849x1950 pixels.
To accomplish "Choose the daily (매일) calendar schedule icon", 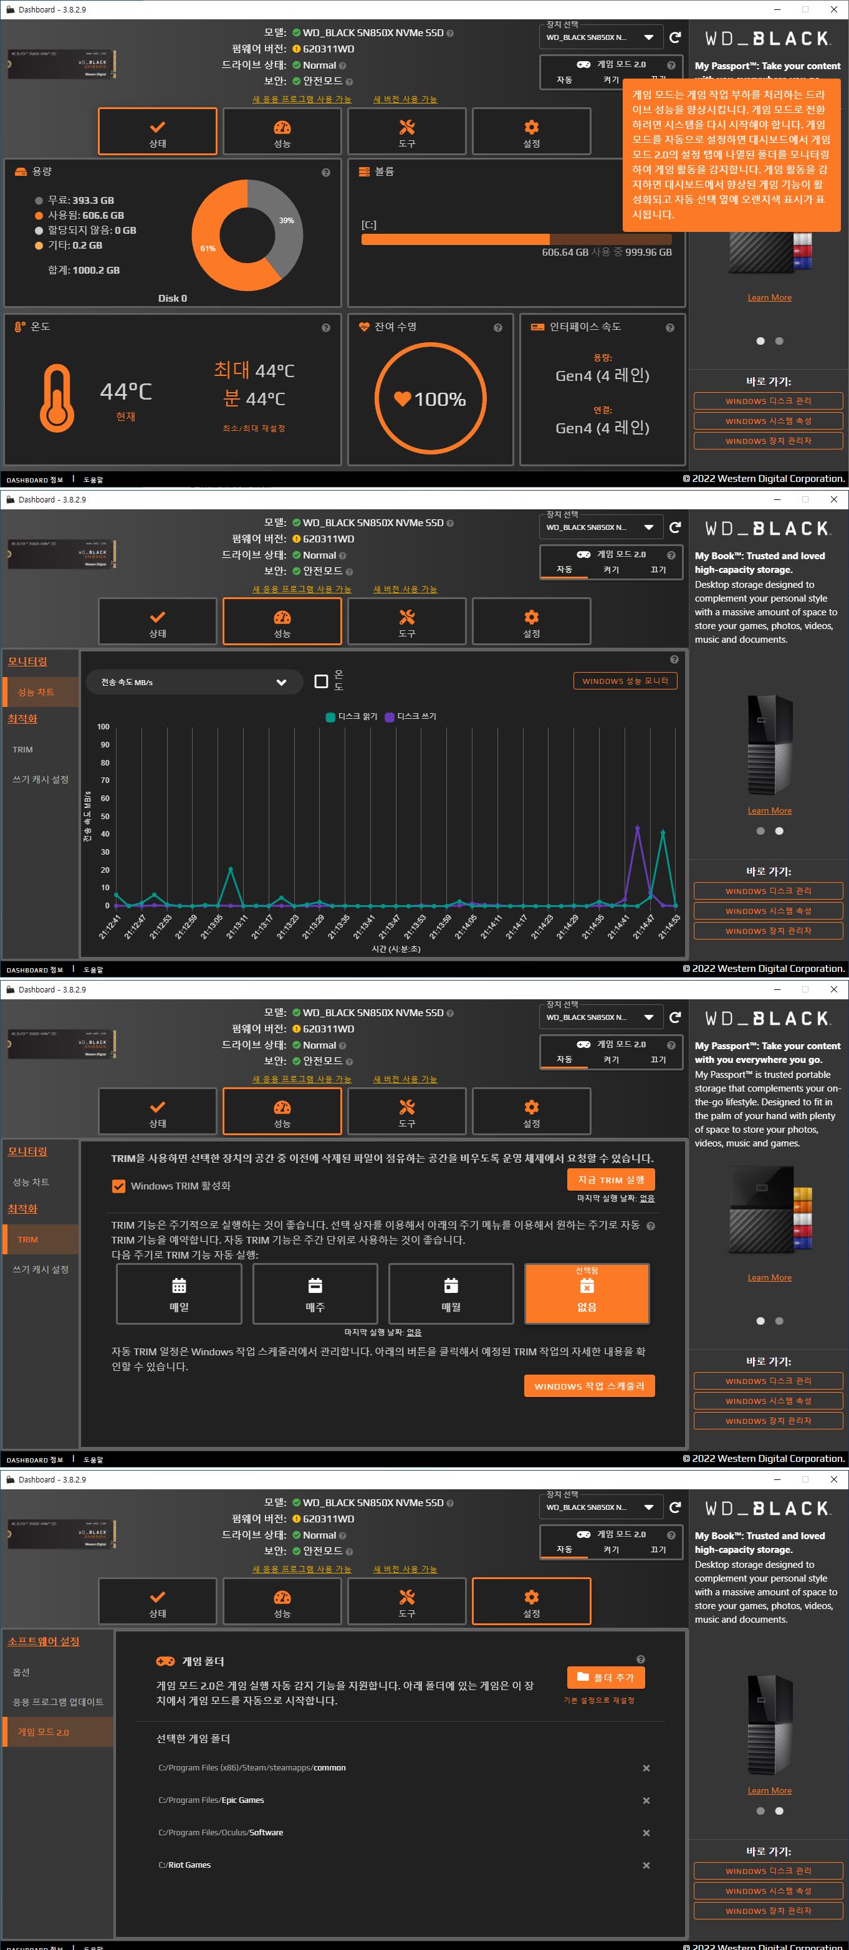I will click(x=180, y=1285).
